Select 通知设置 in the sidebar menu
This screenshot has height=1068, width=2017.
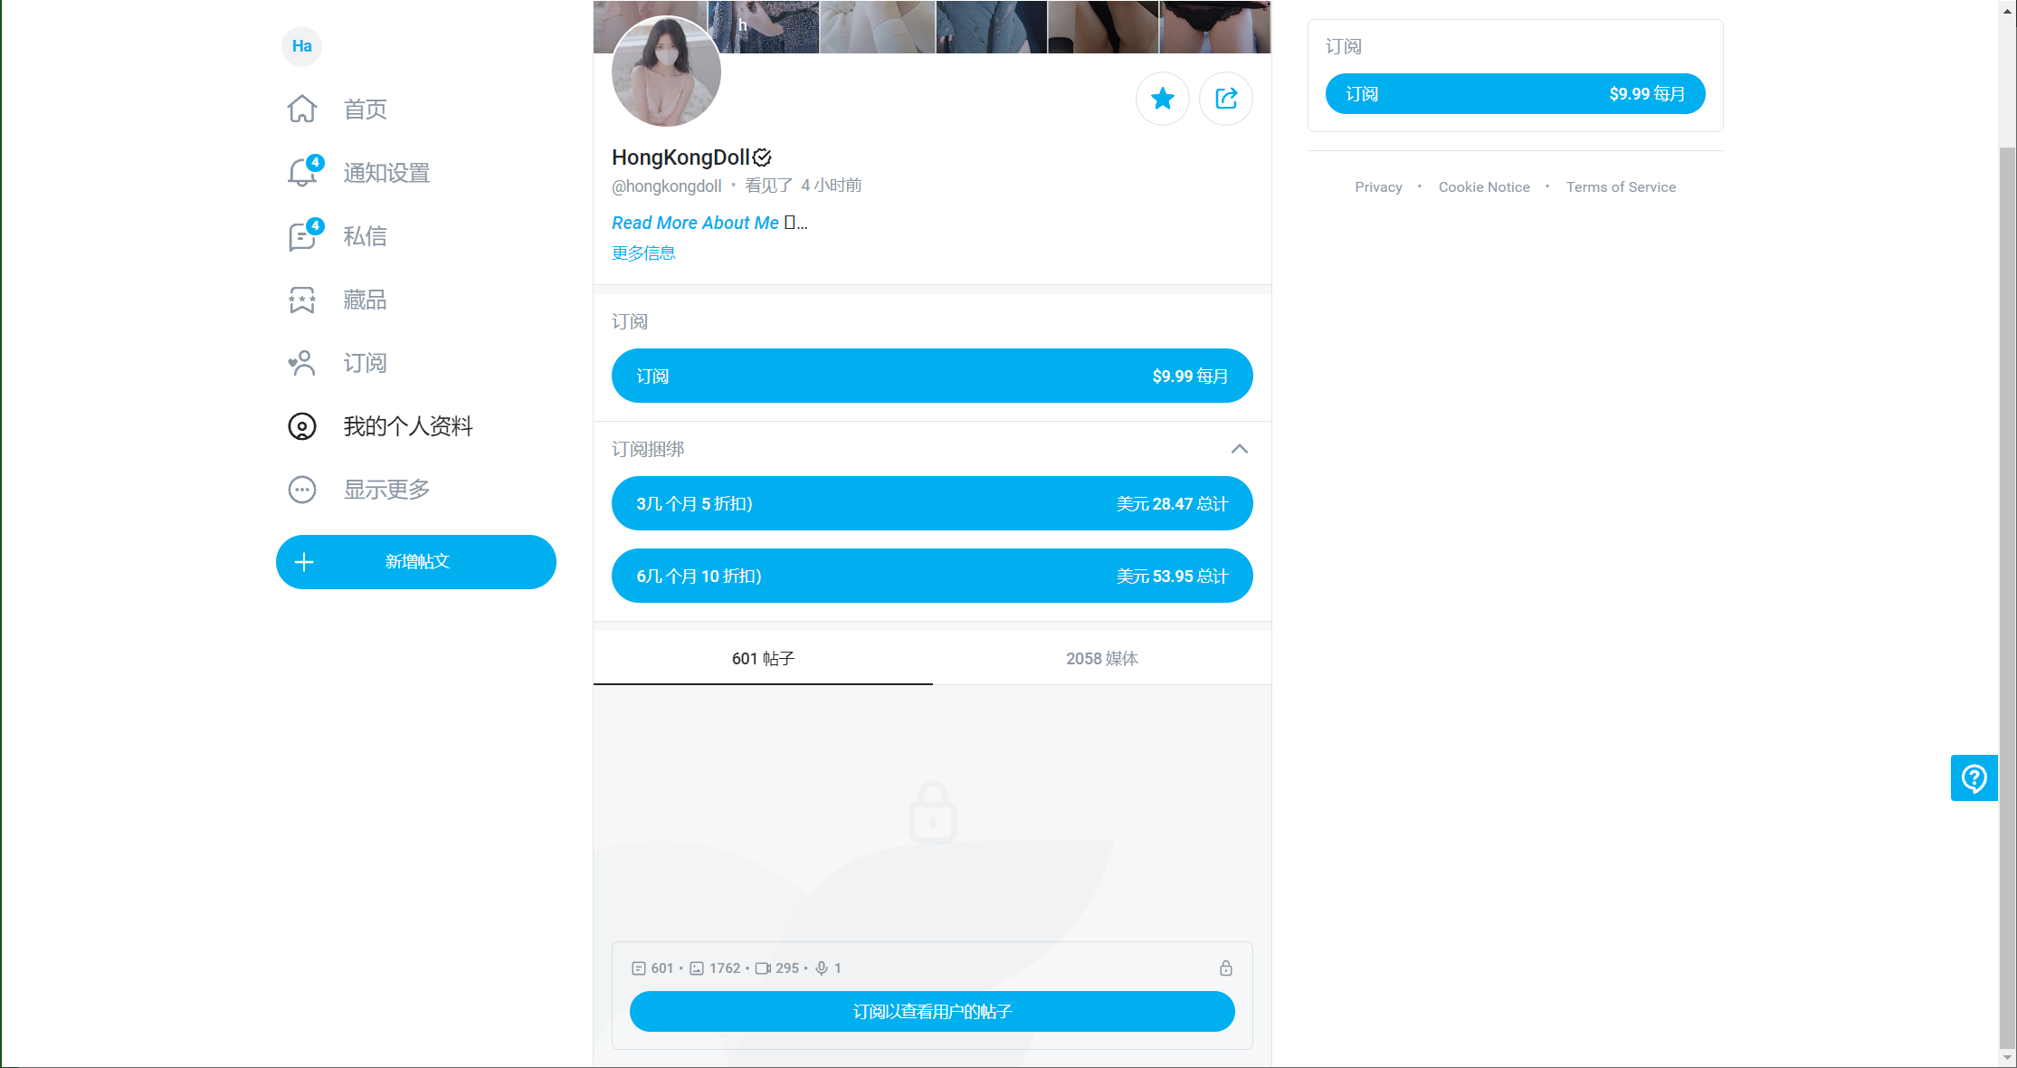386,173
